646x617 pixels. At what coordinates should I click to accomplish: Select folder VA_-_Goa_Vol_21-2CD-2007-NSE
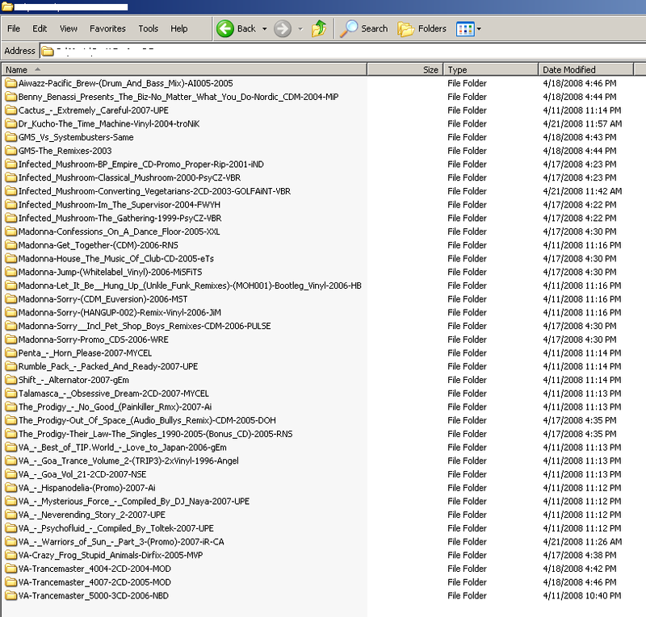pyautogui.click(x=82, y=474)
